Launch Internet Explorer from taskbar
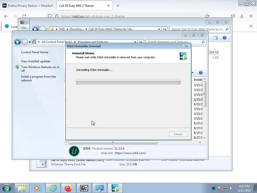Viewport: 257px width, 193px height. pos(53,188)
